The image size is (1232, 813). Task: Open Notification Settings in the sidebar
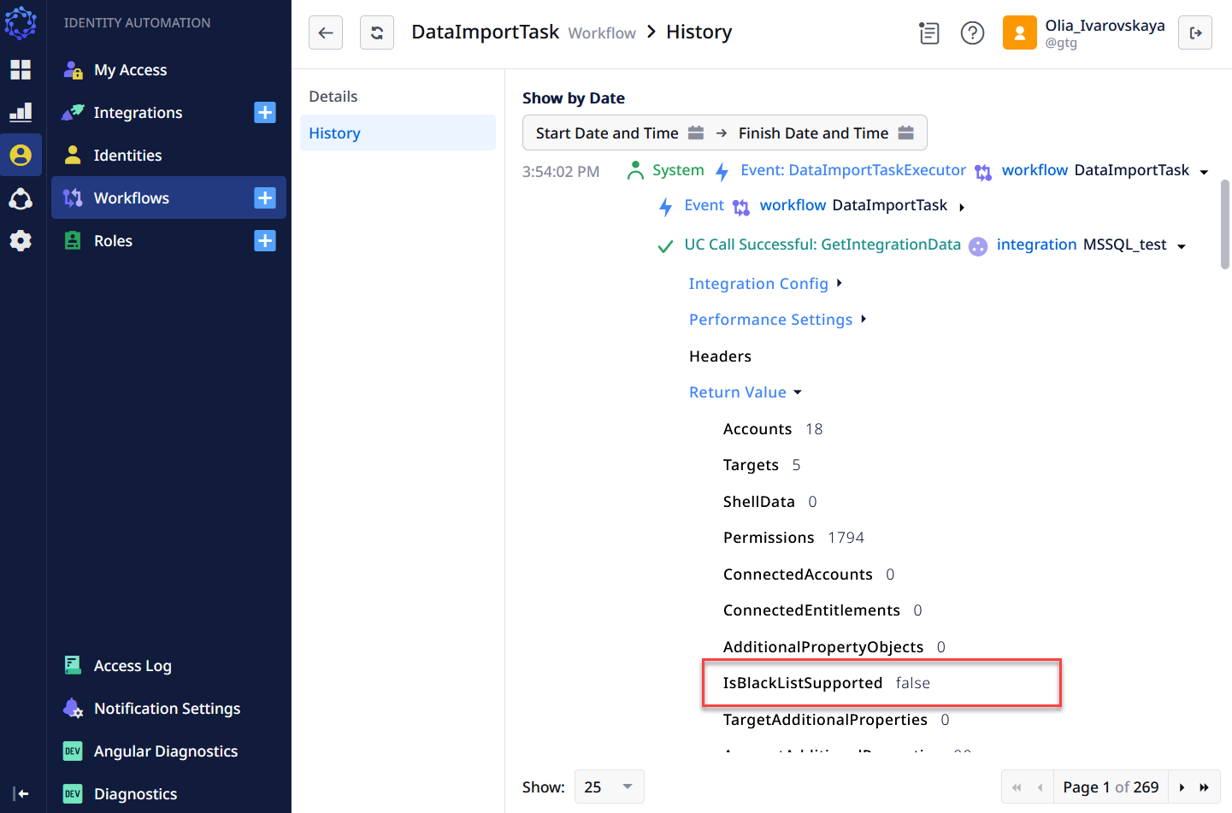pyautogui.click(x=168, y=708)
